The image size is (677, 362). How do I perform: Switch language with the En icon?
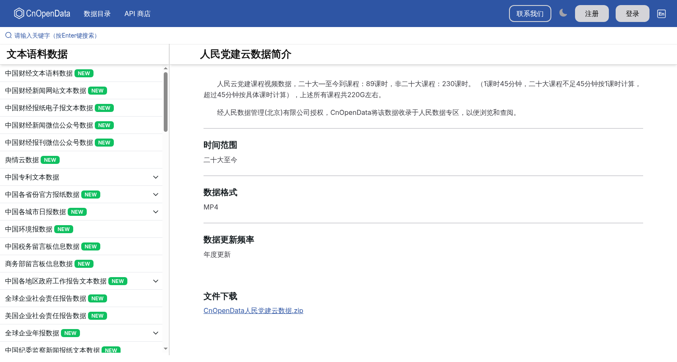661,14
